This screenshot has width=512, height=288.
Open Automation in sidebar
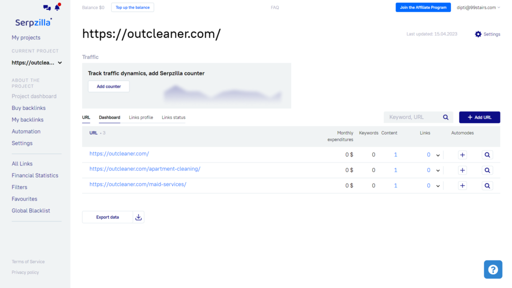[26, 131]
